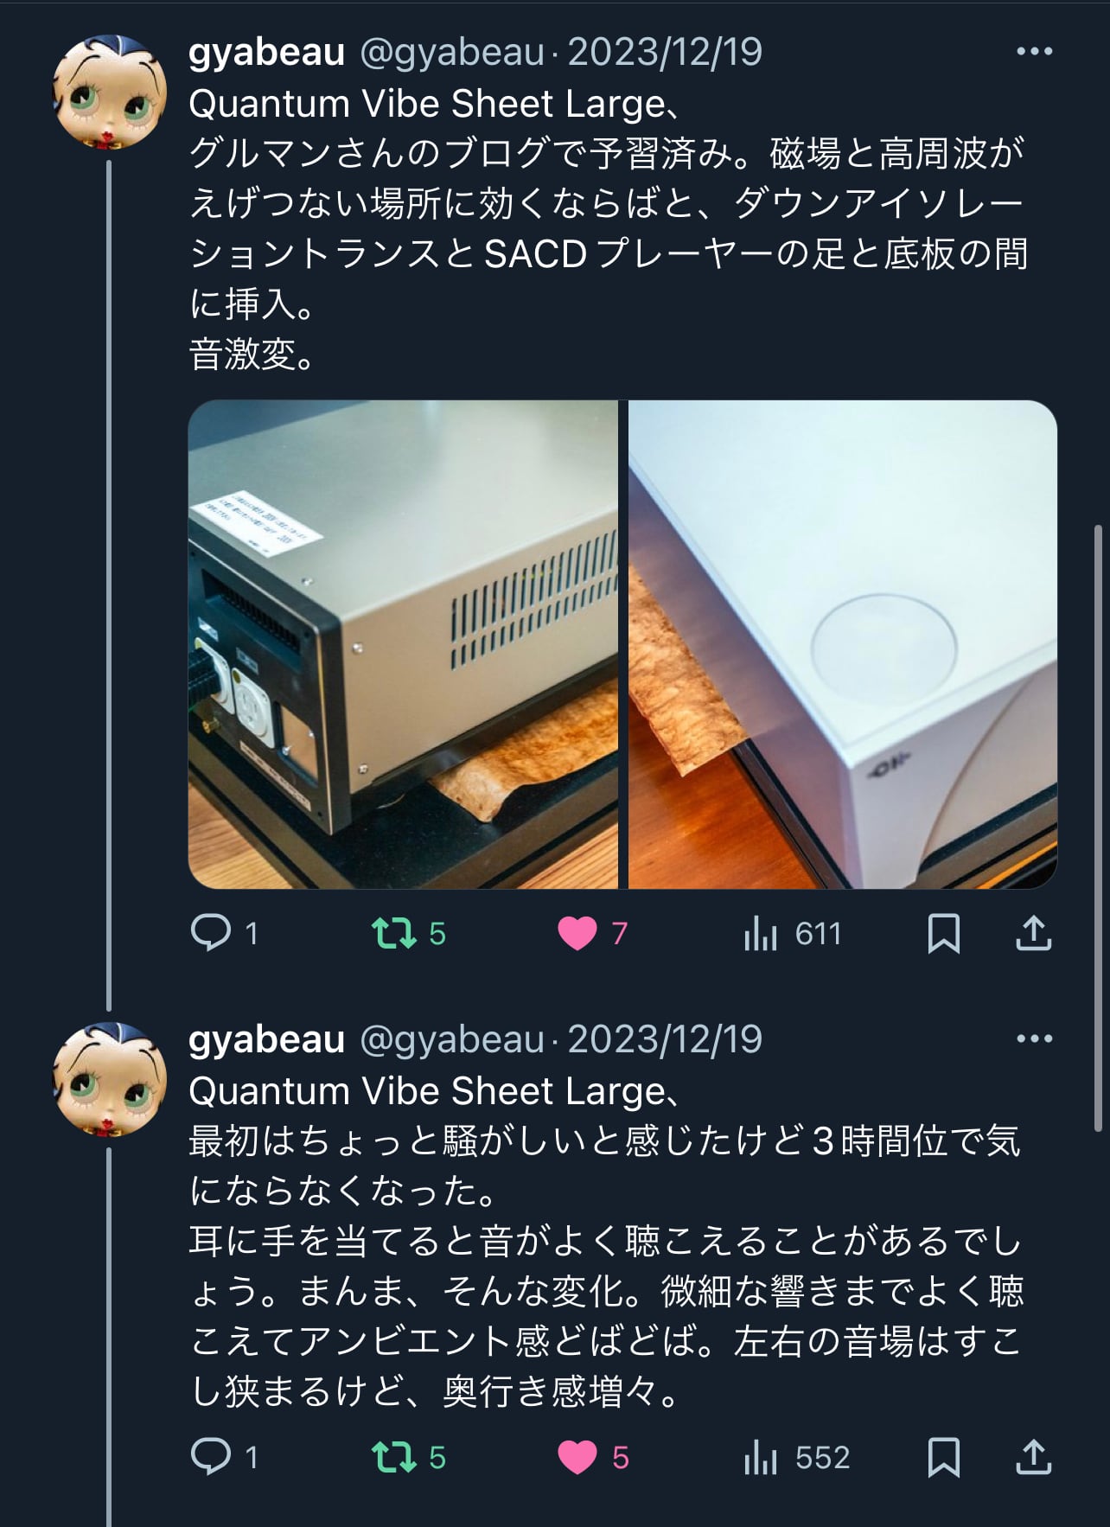Open gyabeau avatar on the second tweet
Screen dimensions: 1110x1527
coord(110,1079)
